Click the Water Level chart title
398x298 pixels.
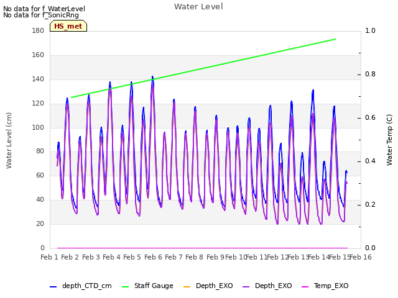click(x=198, y=6)
